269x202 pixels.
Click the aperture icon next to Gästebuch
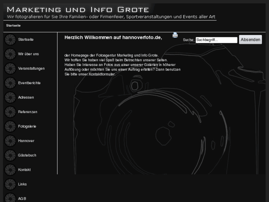[10, 155]
